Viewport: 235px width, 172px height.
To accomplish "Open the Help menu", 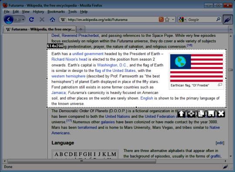I will [x=84, y=12].
